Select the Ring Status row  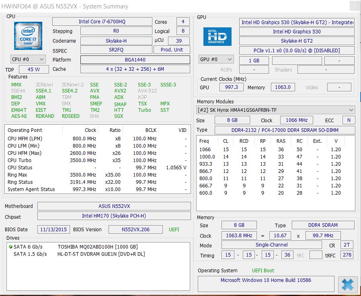tap(97, 182)
